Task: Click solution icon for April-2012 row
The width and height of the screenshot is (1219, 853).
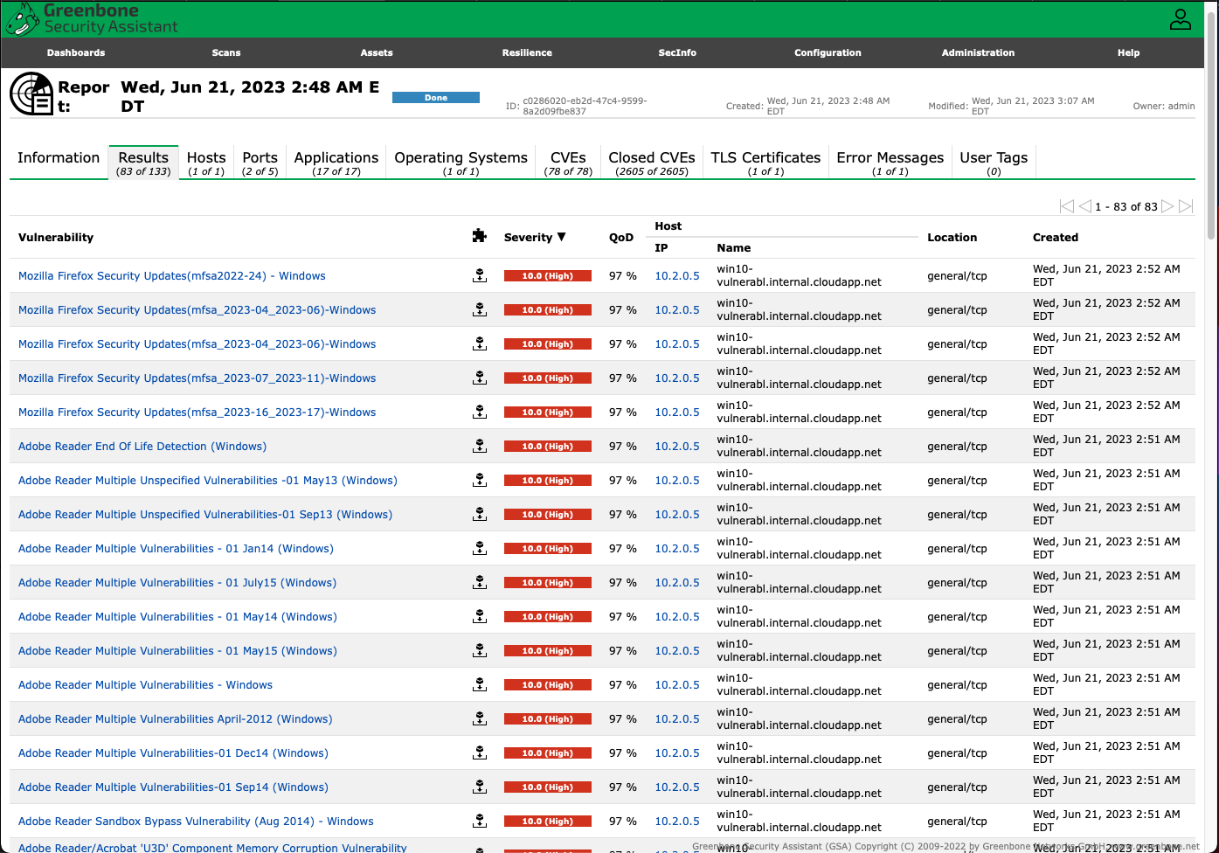Action: click(x=480, y=718)
